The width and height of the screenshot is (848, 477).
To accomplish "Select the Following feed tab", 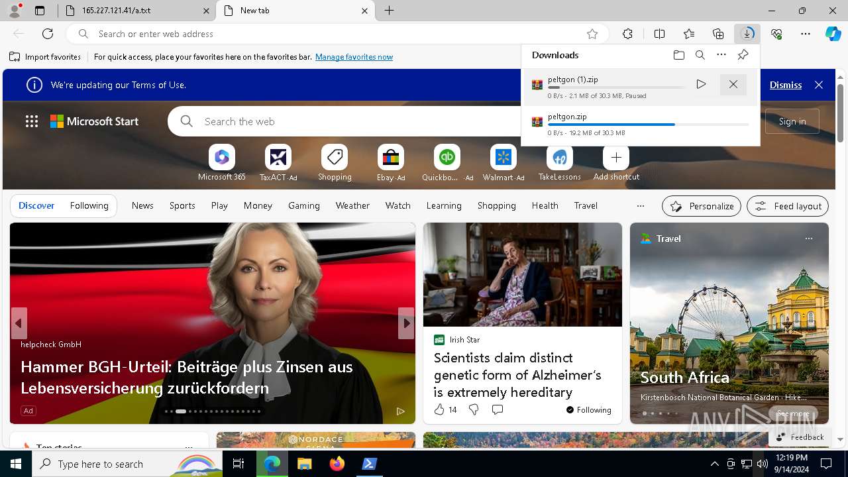I will (89, 205).
